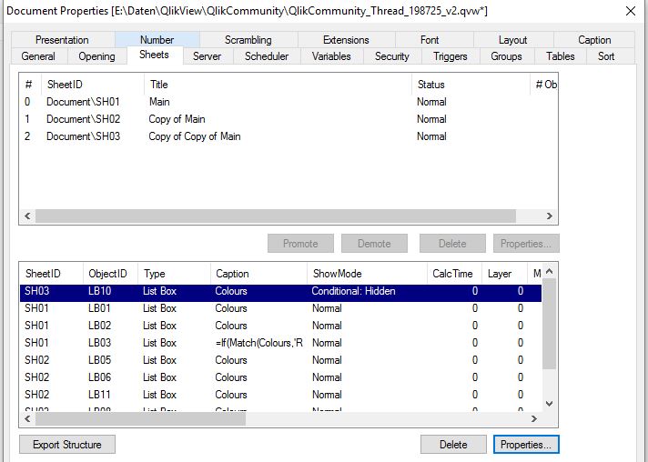Select sheet row Copy of Copy of Main
The height and width of the screenshot is (462, 648).
pos(289,136)
